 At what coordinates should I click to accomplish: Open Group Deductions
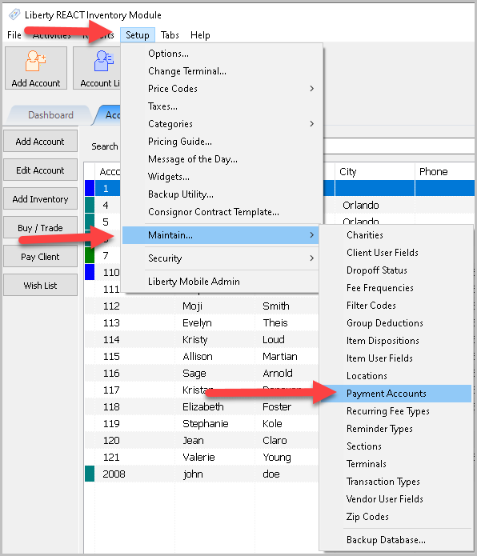coord(396,323)
